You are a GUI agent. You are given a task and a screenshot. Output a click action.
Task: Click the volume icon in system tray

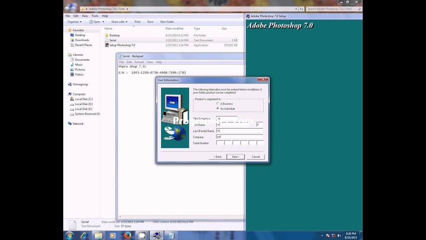pyautogui.click(x=339, y=236)
